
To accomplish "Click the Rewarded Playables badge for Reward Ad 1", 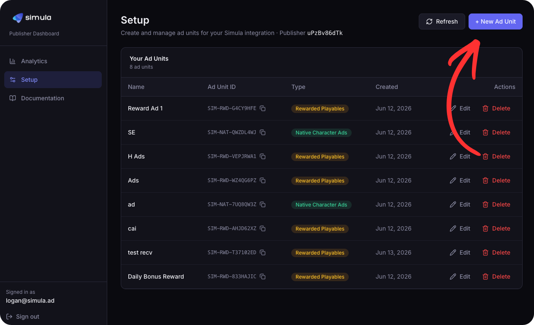I will click(320, 109).
